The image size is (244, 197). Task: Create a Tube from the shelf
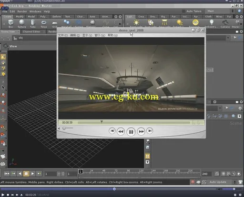33,23
